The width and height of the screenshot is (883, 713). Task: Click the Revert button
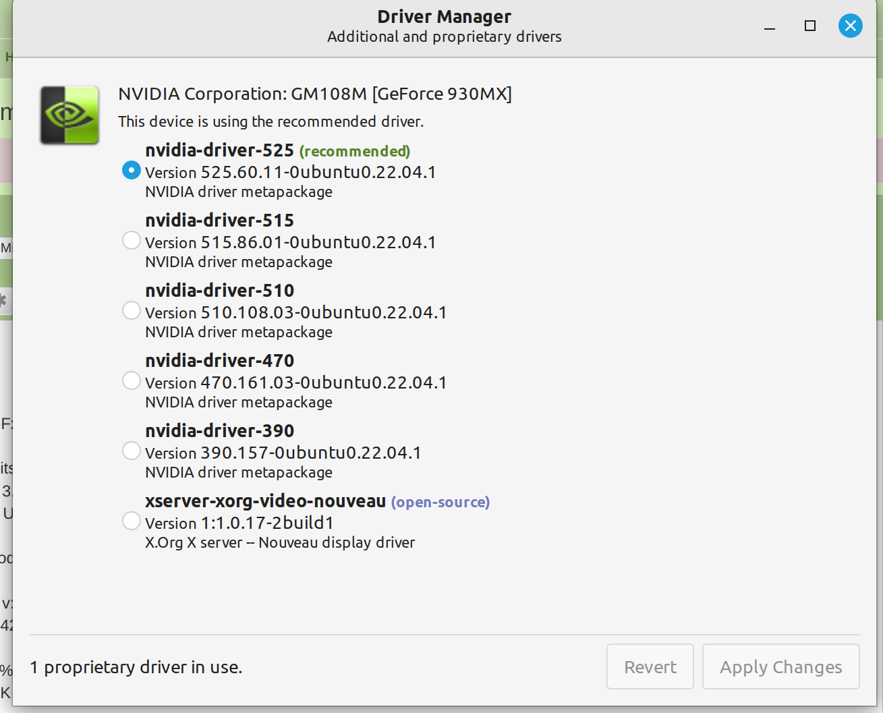point(650,666)
